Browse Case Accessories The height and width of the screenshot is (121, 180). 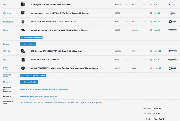26,103
